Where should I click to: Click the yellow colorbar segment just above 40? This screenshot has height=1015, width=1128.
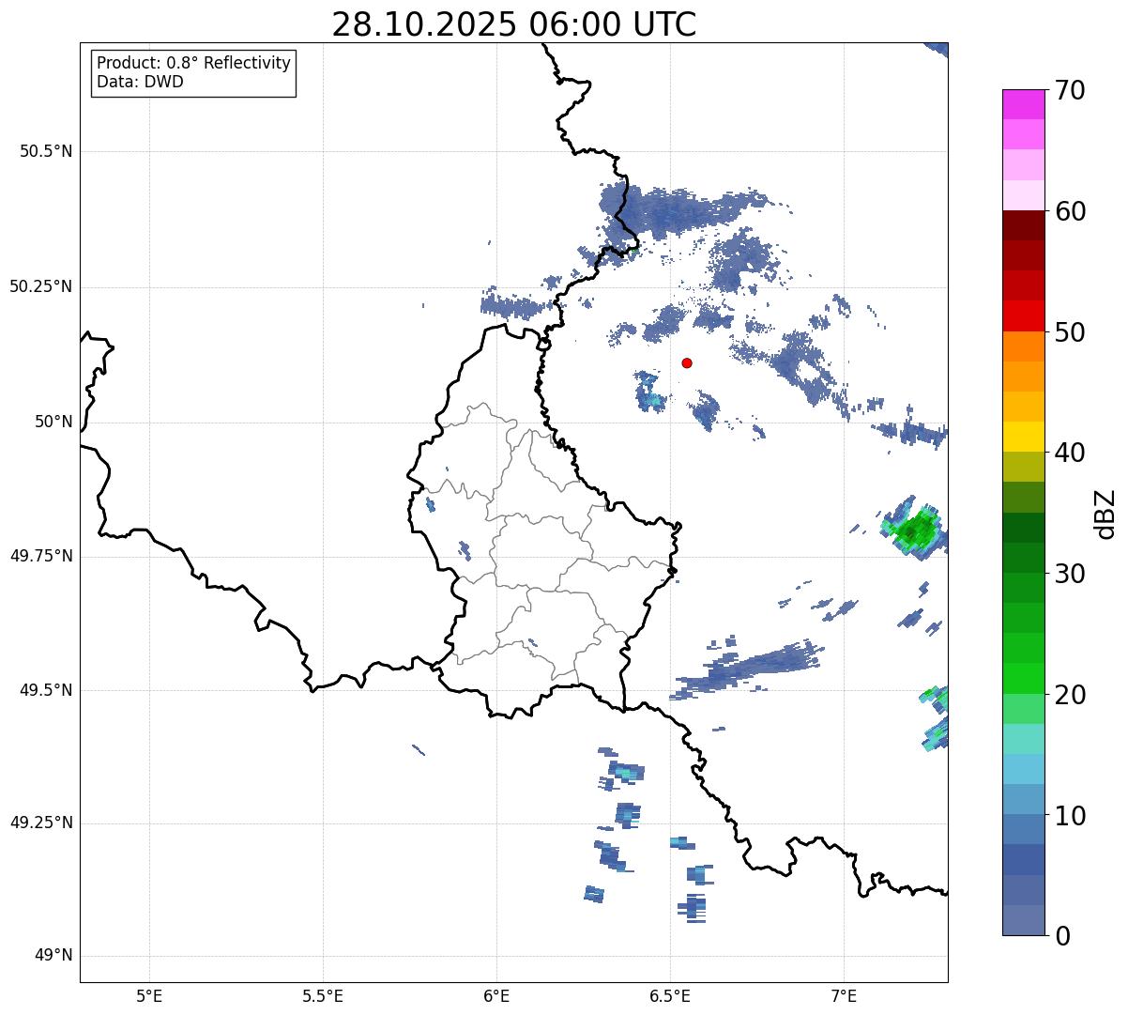[1023, 438]
